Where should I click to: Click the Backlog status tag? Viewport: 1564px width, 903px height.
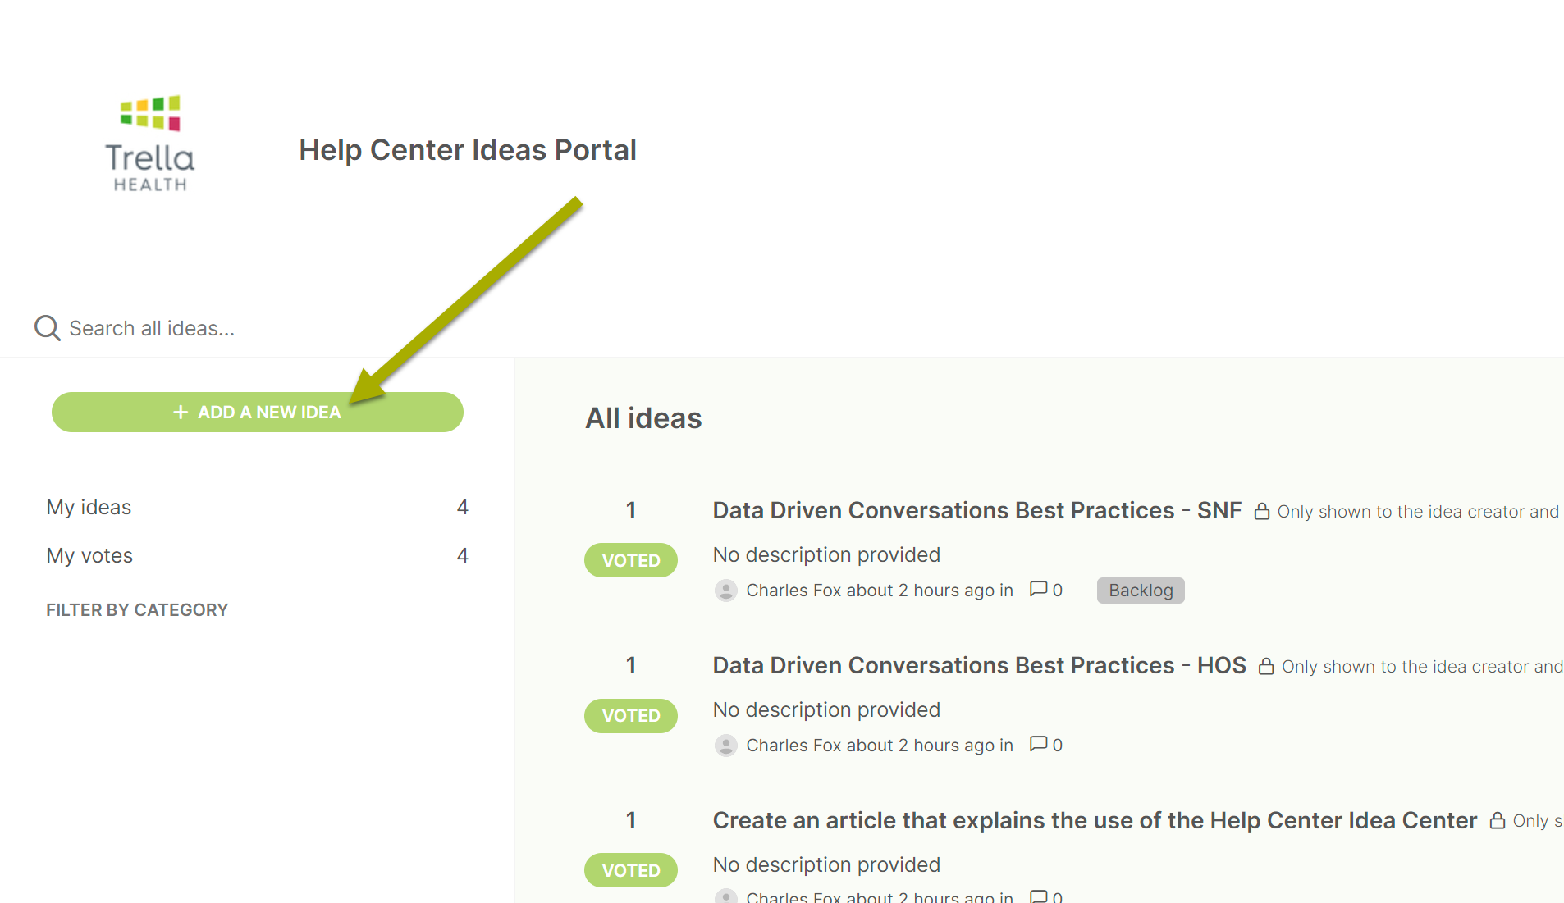coord(1141,591)
